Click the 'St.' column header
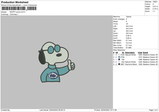The width and height of the screenshot is (159, 112). pyautogui.click(x=123, y=53)
